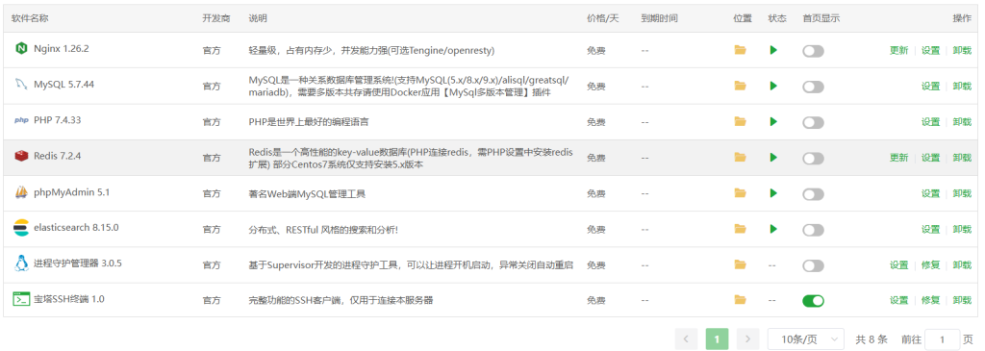Enable homepage display for Redis

[x=813, y=159]
